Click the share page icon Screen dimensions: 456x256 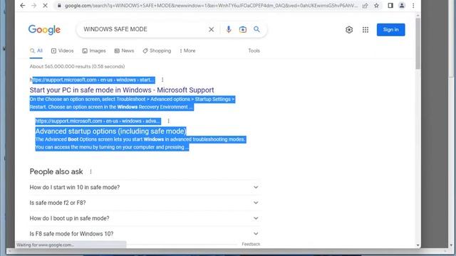(366, 6)
